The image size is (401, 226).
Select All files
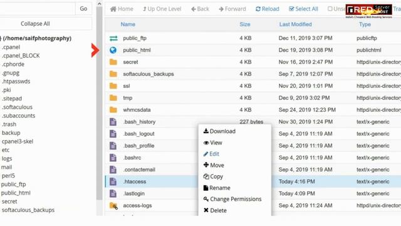coord(303,9)
